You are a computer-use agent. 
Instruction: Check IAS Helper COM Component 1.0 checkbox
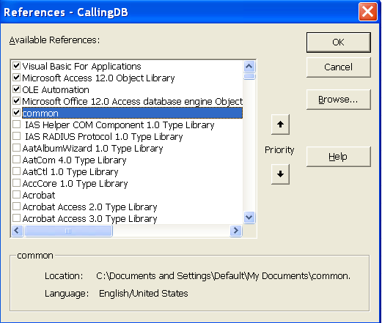pyautogui.click(x=16, y=125)
